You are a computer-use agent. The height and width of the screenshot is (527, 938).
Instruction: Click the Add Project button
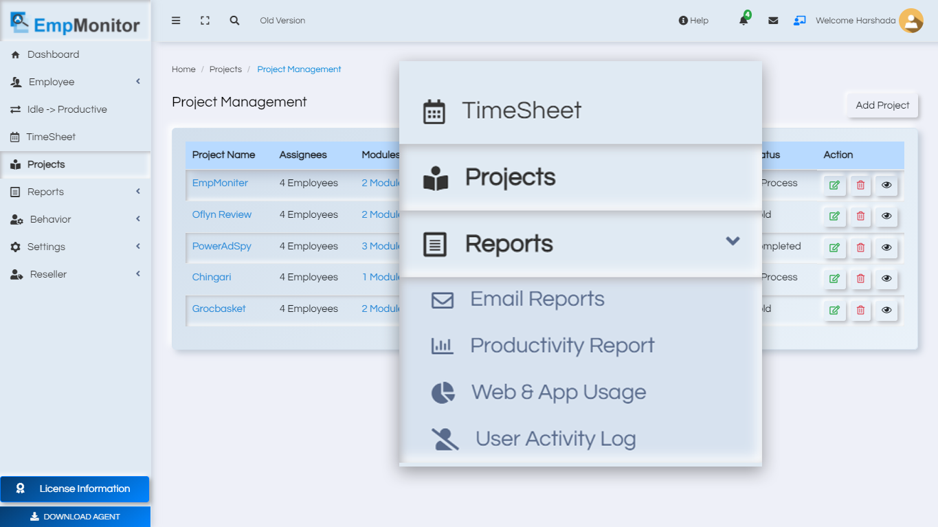point(881,105)
